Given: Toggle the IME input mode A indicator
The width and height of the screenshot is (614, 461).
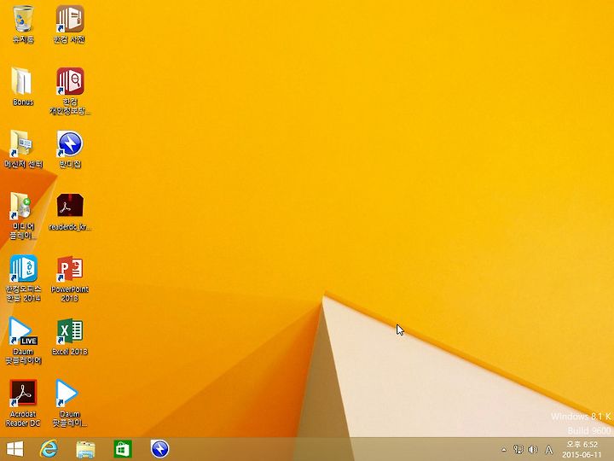Looking at the screenshot, I should coord(549,449).
